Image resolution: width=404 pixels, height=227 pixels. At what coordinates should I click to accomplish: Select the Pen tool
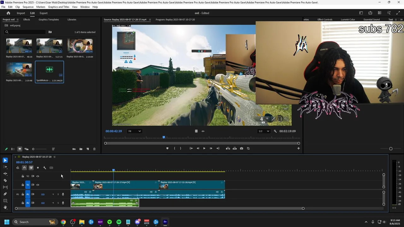click(x=5, y=194)
